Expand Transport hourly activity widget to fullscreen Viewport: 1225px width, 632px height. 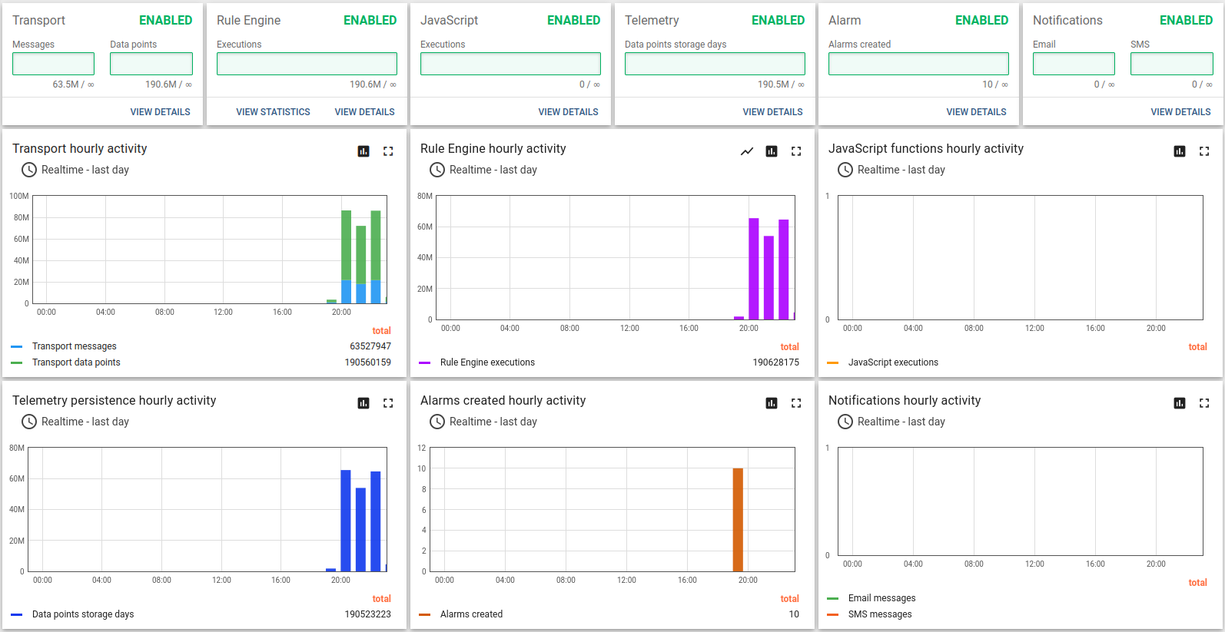(388, 151)
